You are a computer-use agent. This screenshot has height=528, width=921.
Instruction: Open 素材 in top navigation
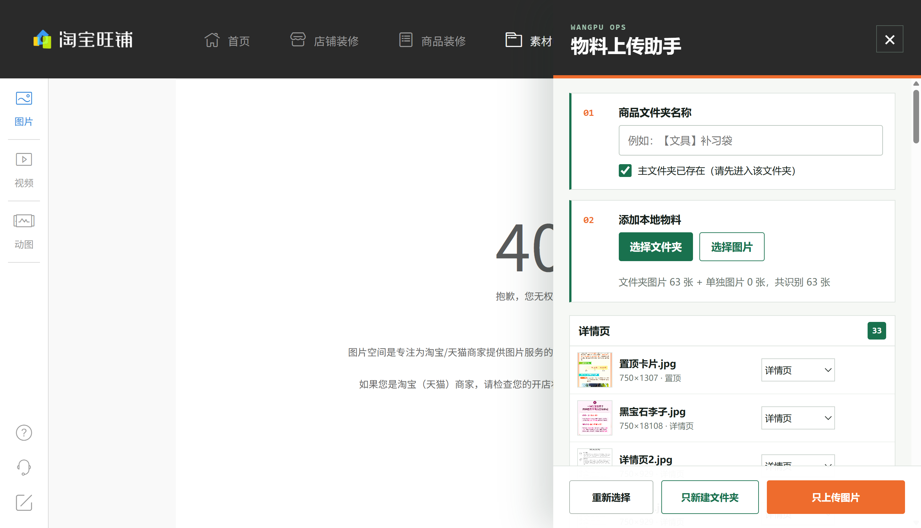point(541,41)
